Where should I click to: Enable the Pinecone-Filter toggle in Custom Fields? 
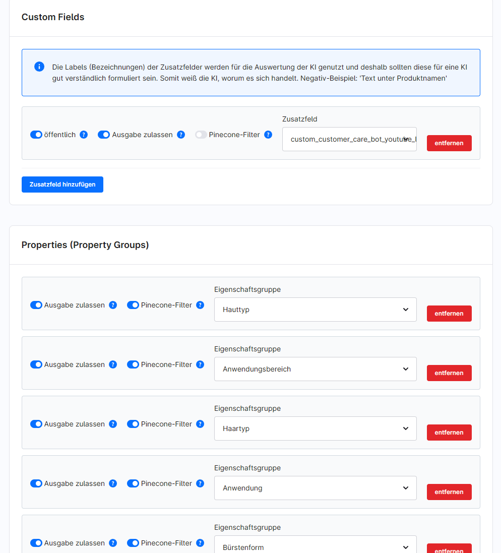pyautogui.click(x=201, y=135)
